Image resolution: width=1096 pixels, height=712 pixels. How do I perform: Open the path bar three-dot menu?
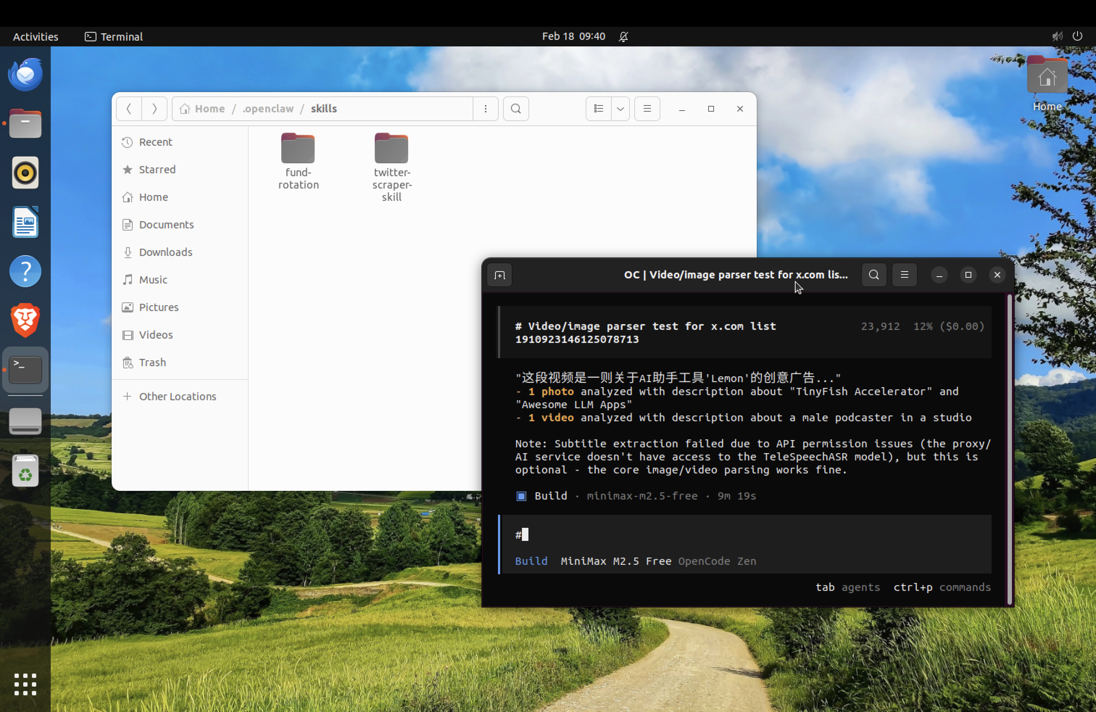485,109
